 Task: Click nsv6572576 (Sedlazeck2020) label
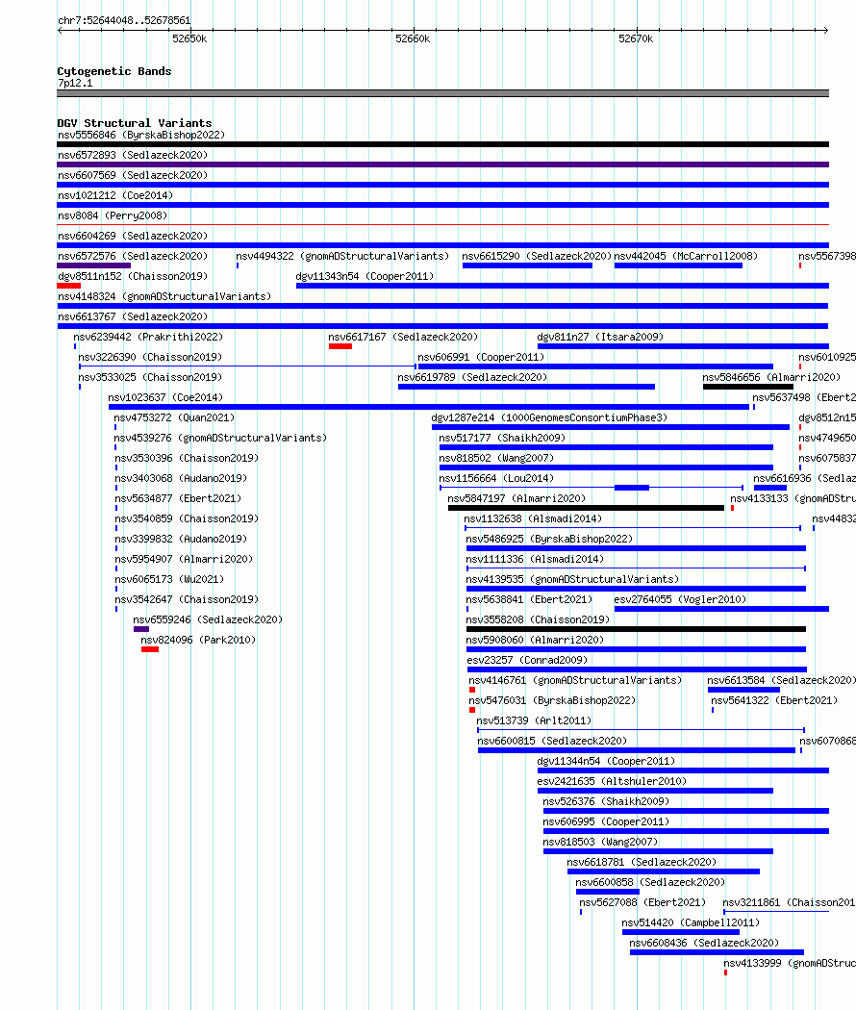[x=133, y=256]
